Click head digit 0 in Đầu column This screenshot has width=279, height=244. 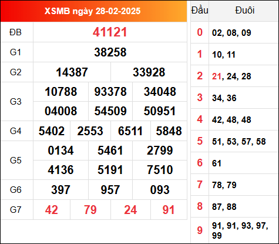(x=200, y=32)
